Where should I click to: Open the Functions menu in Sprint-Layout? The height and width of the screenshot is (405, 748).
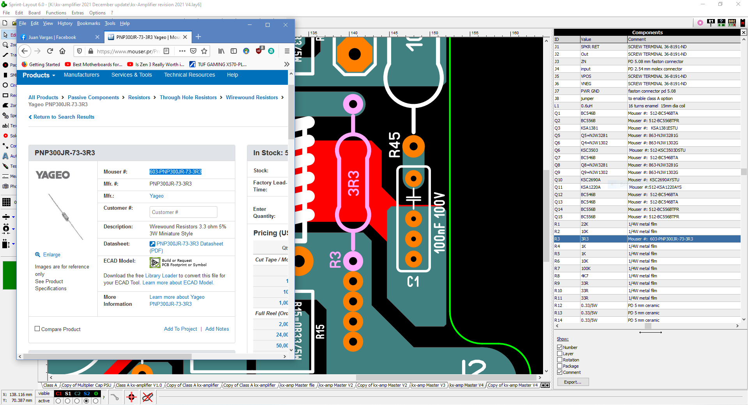56,13
